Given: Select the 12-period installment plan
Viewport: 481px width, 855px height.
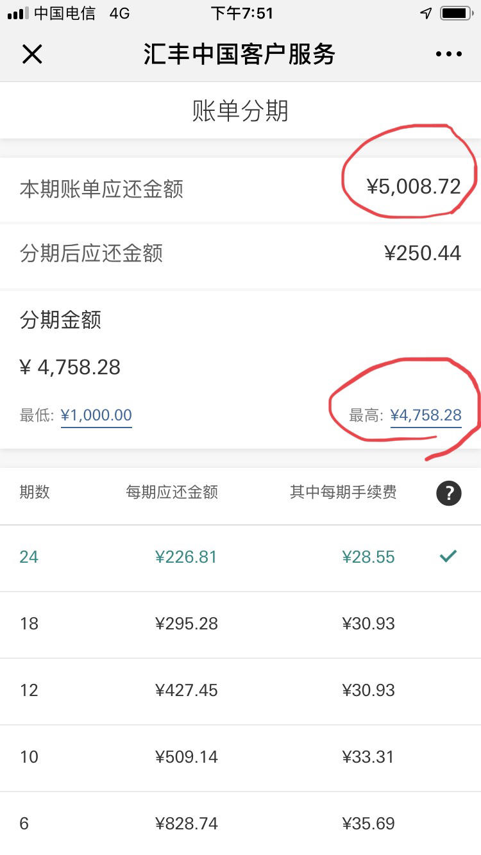Looking at the screenshot, I should click(x=240, y=691).
